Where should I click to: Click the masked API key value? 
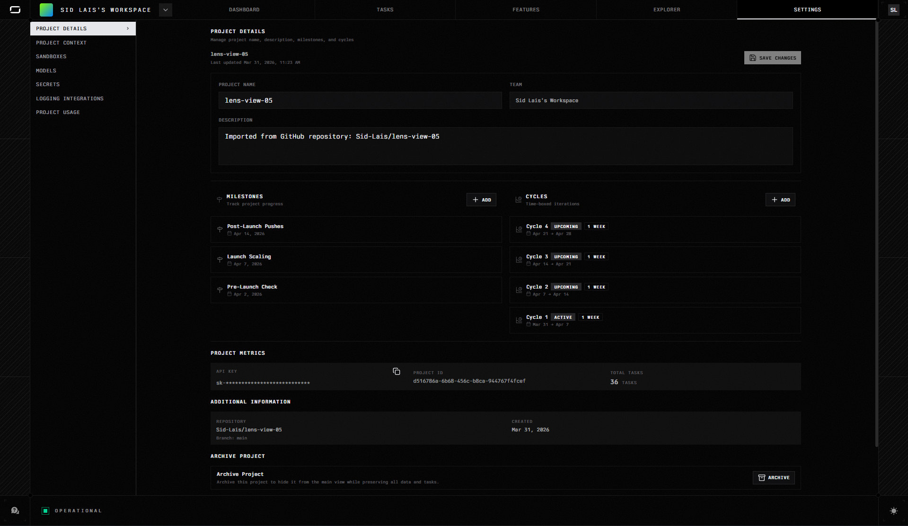pos(263,383)
